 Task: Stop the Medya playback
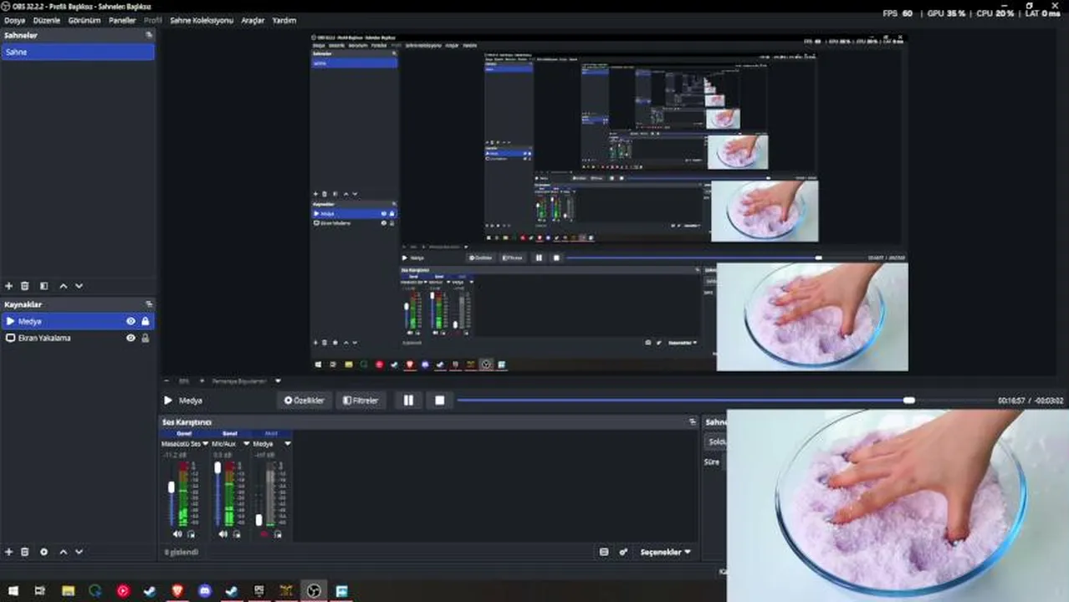(x=440, y=400)
